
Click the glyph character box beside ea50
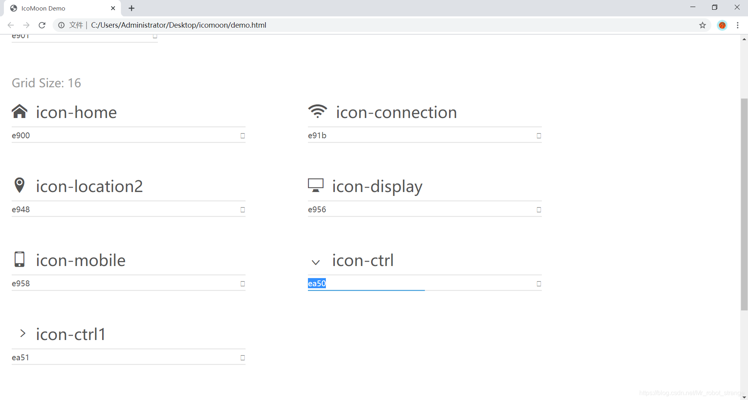coord(539,284)
